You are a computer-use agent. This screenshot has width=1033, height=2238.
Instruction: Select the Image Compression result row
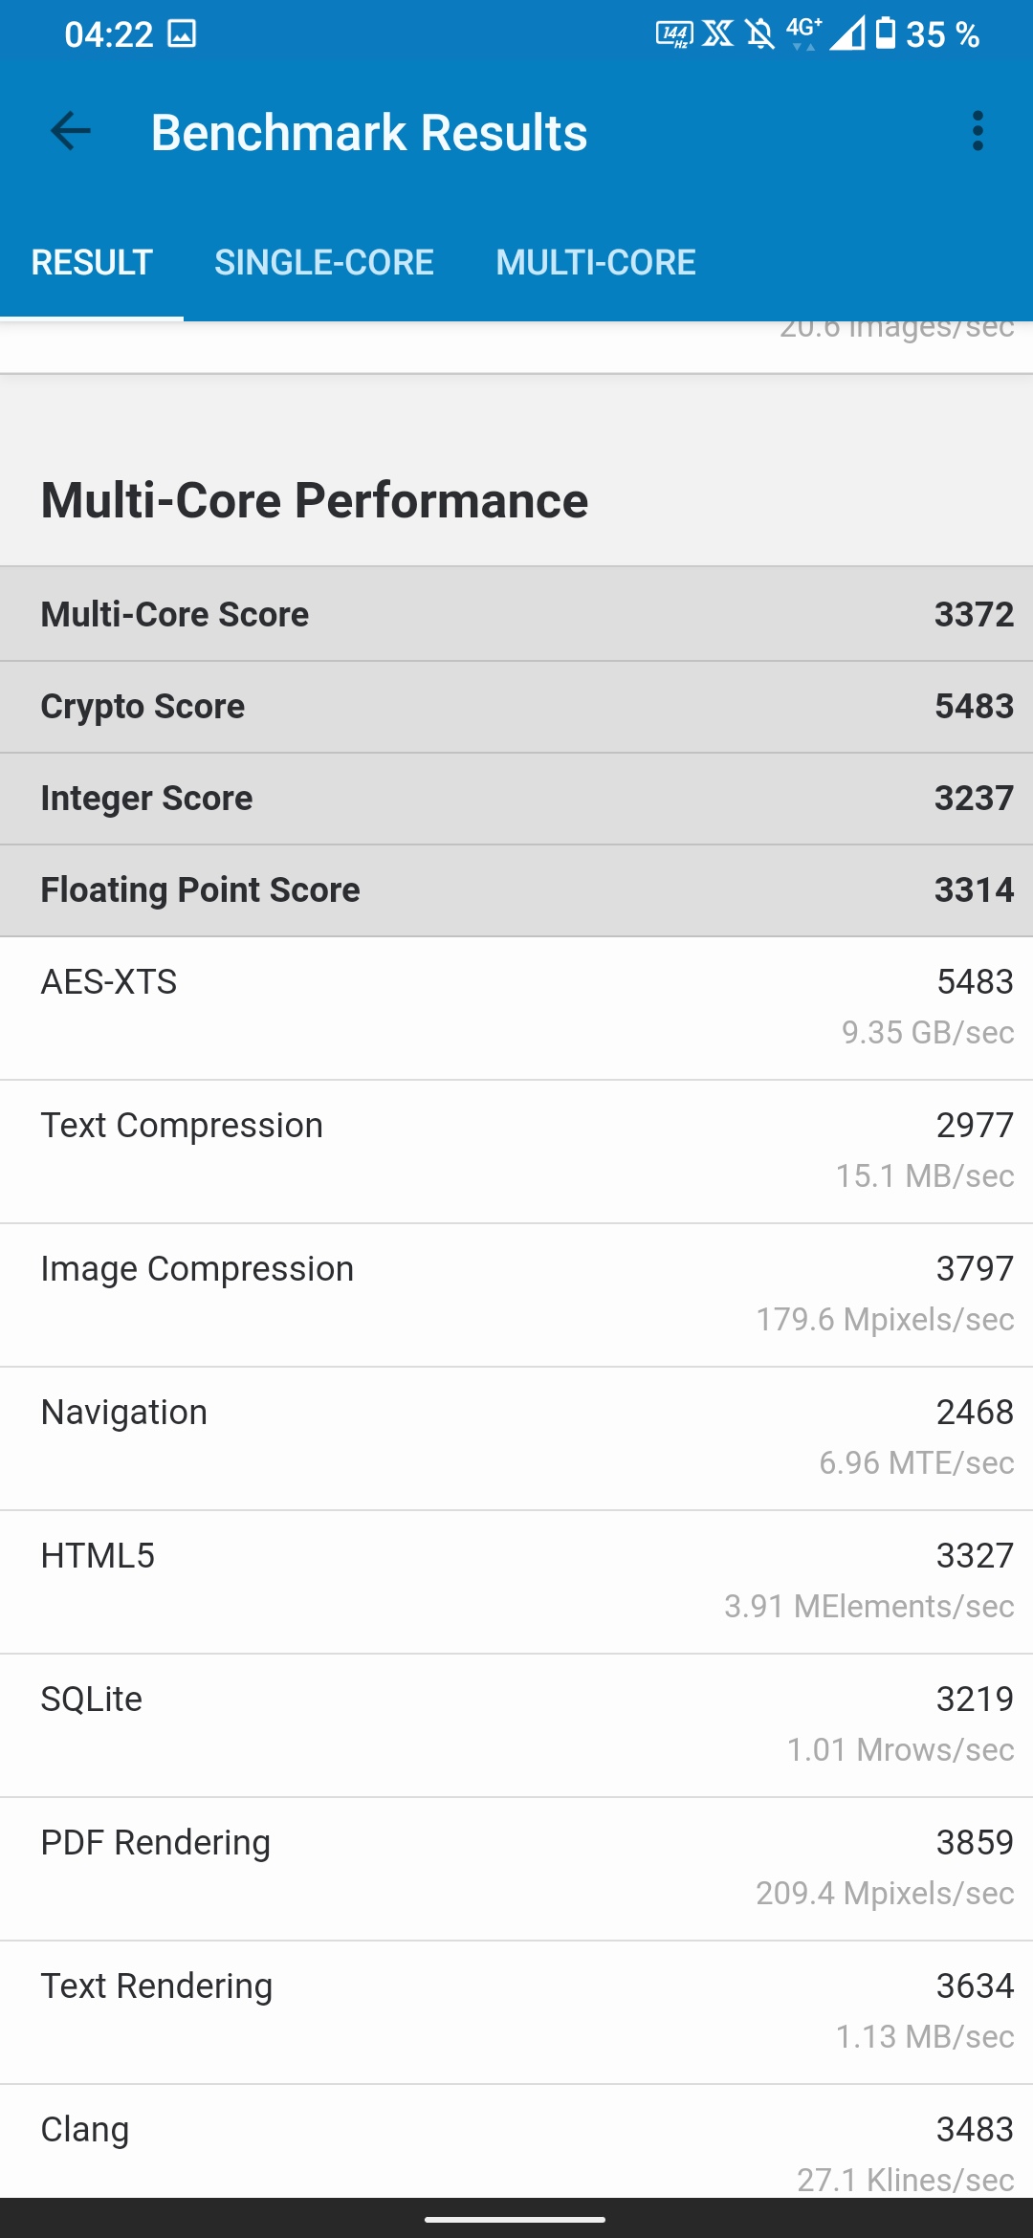pyautogui.click(x=516, y=1294)
